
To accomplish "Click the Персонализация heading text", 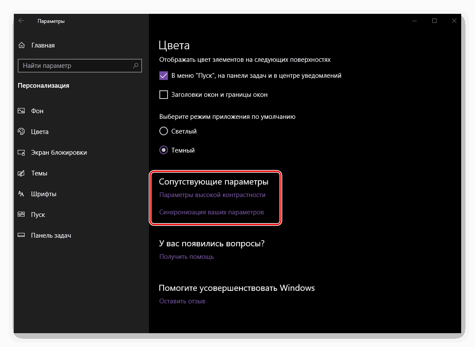I will click(x=43, y=86).
